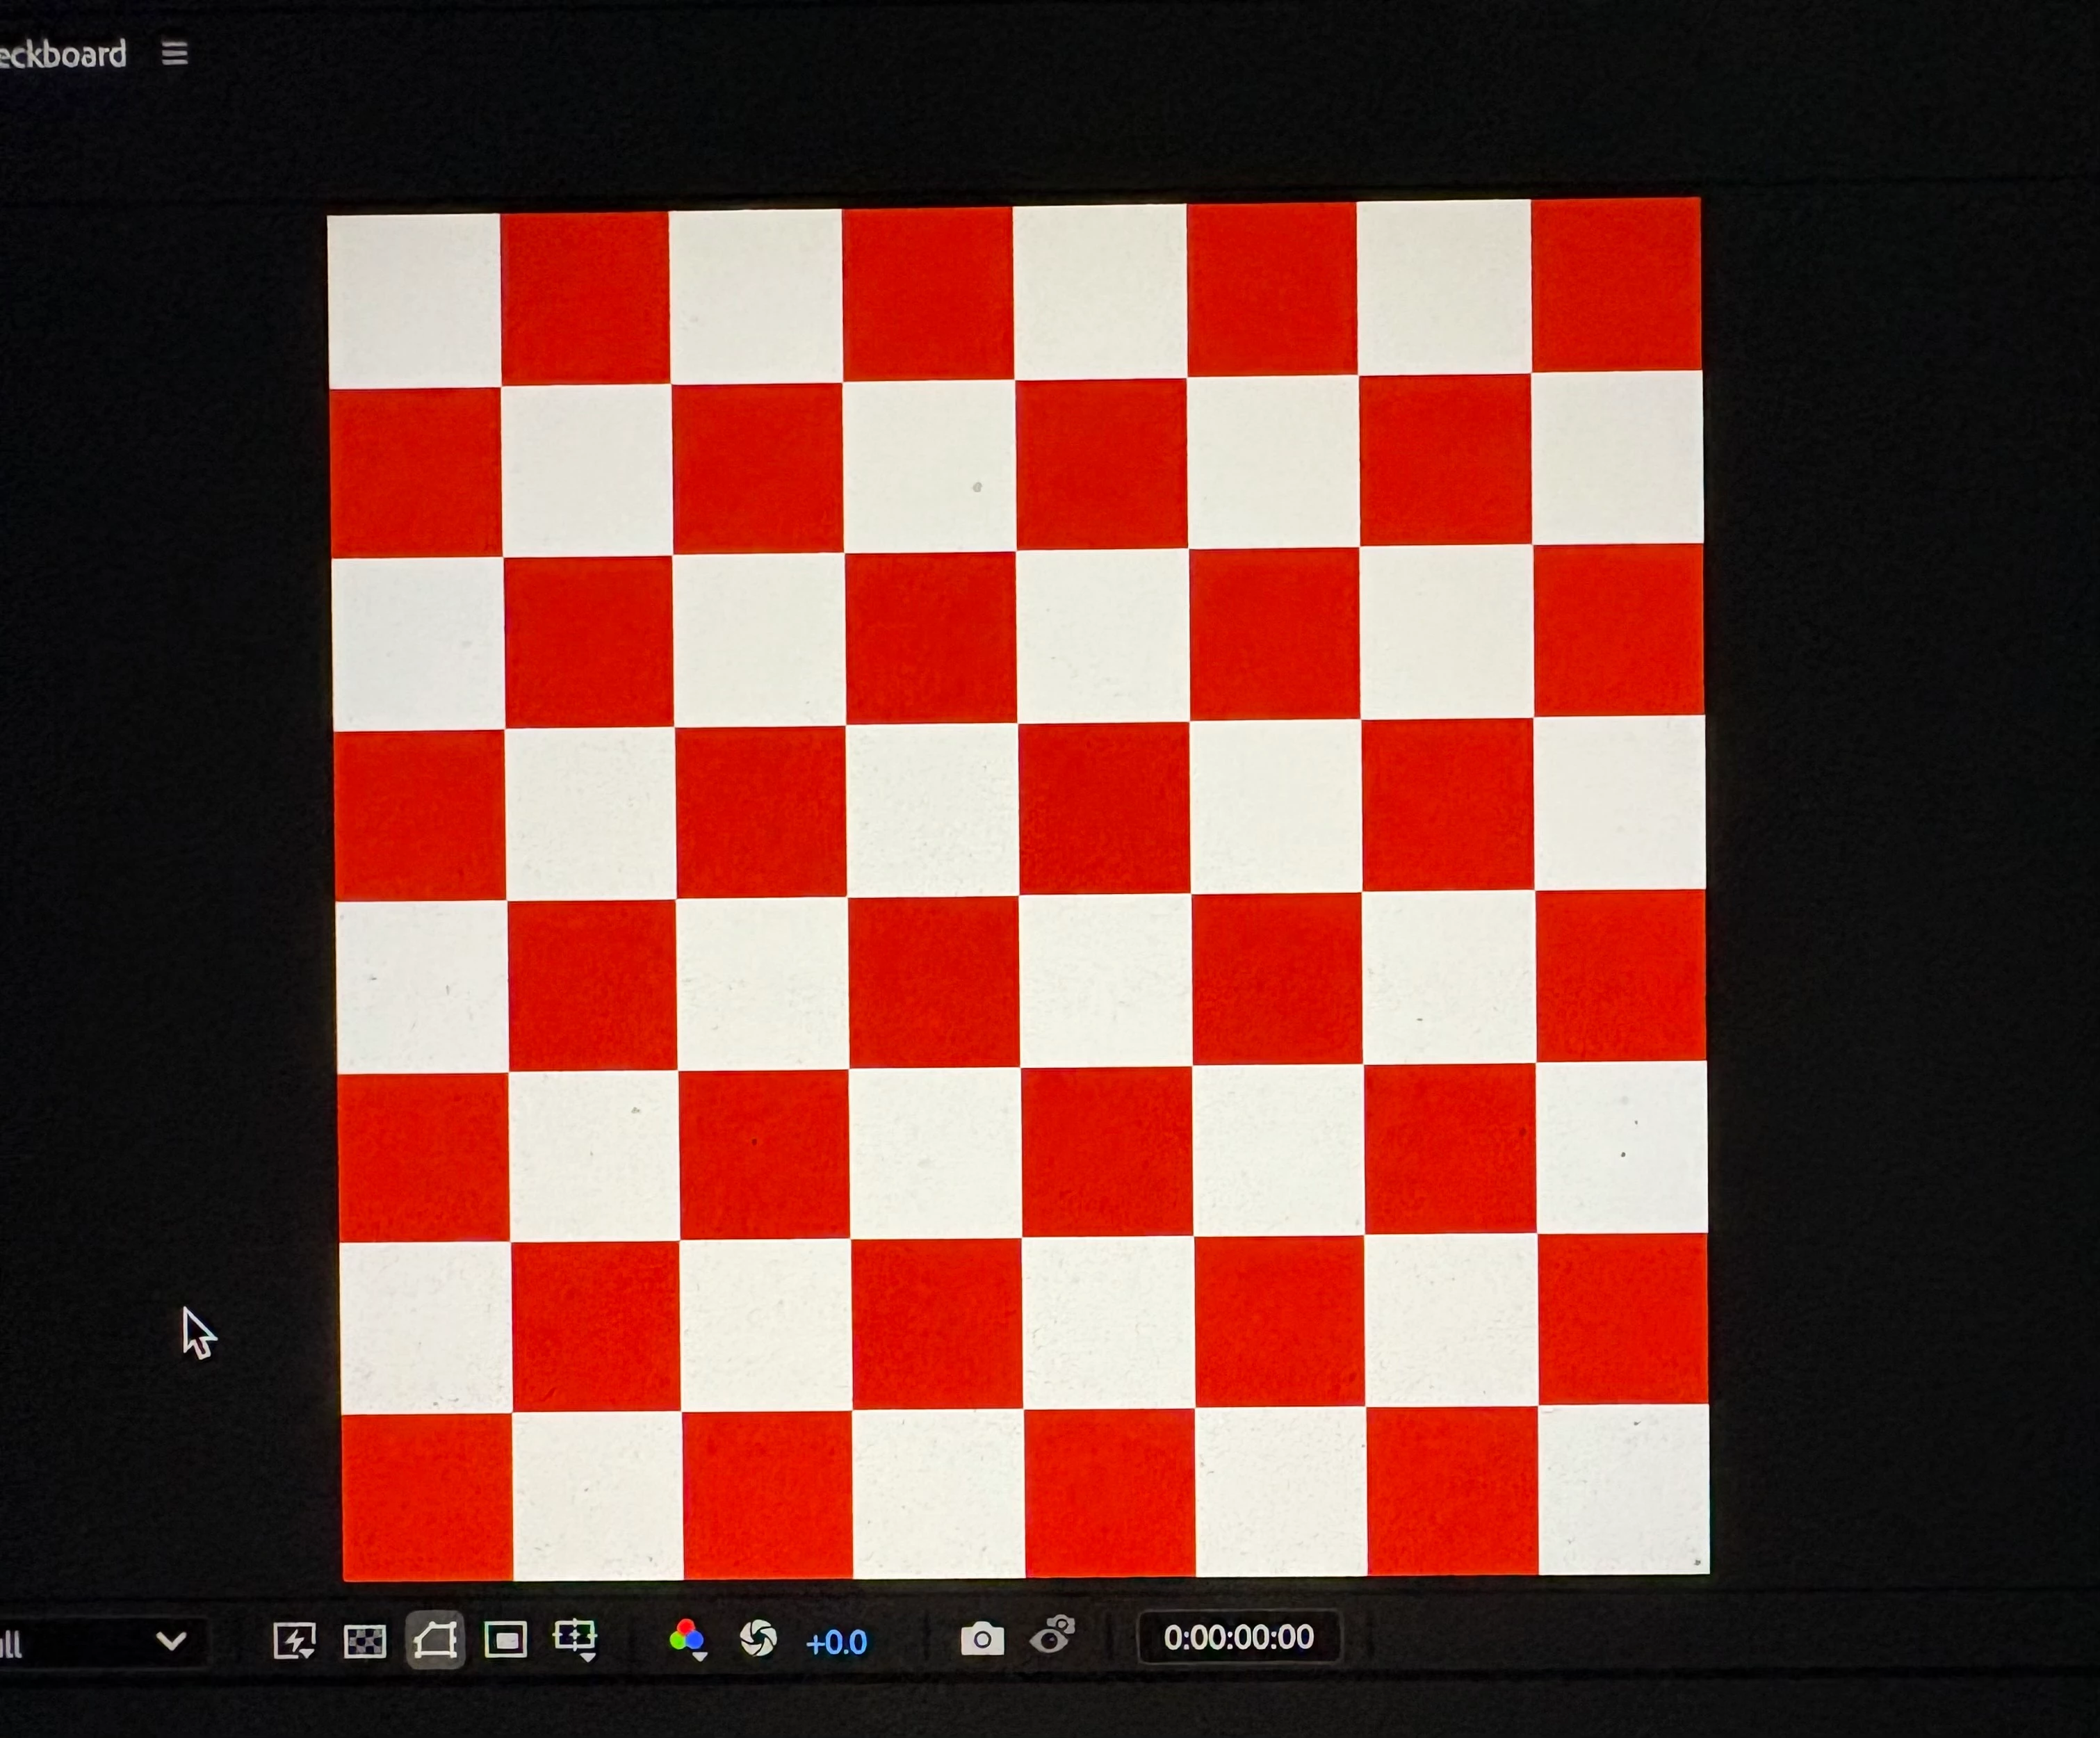Toggle mask and shape path visibility
Screen dimensions: 2100x1738
(435, 1640)
